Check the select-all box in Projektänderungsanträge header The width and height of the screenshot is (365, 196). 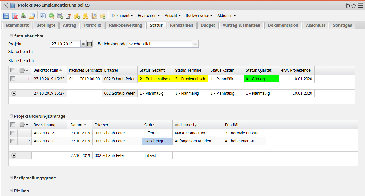[x=13, y=125]
